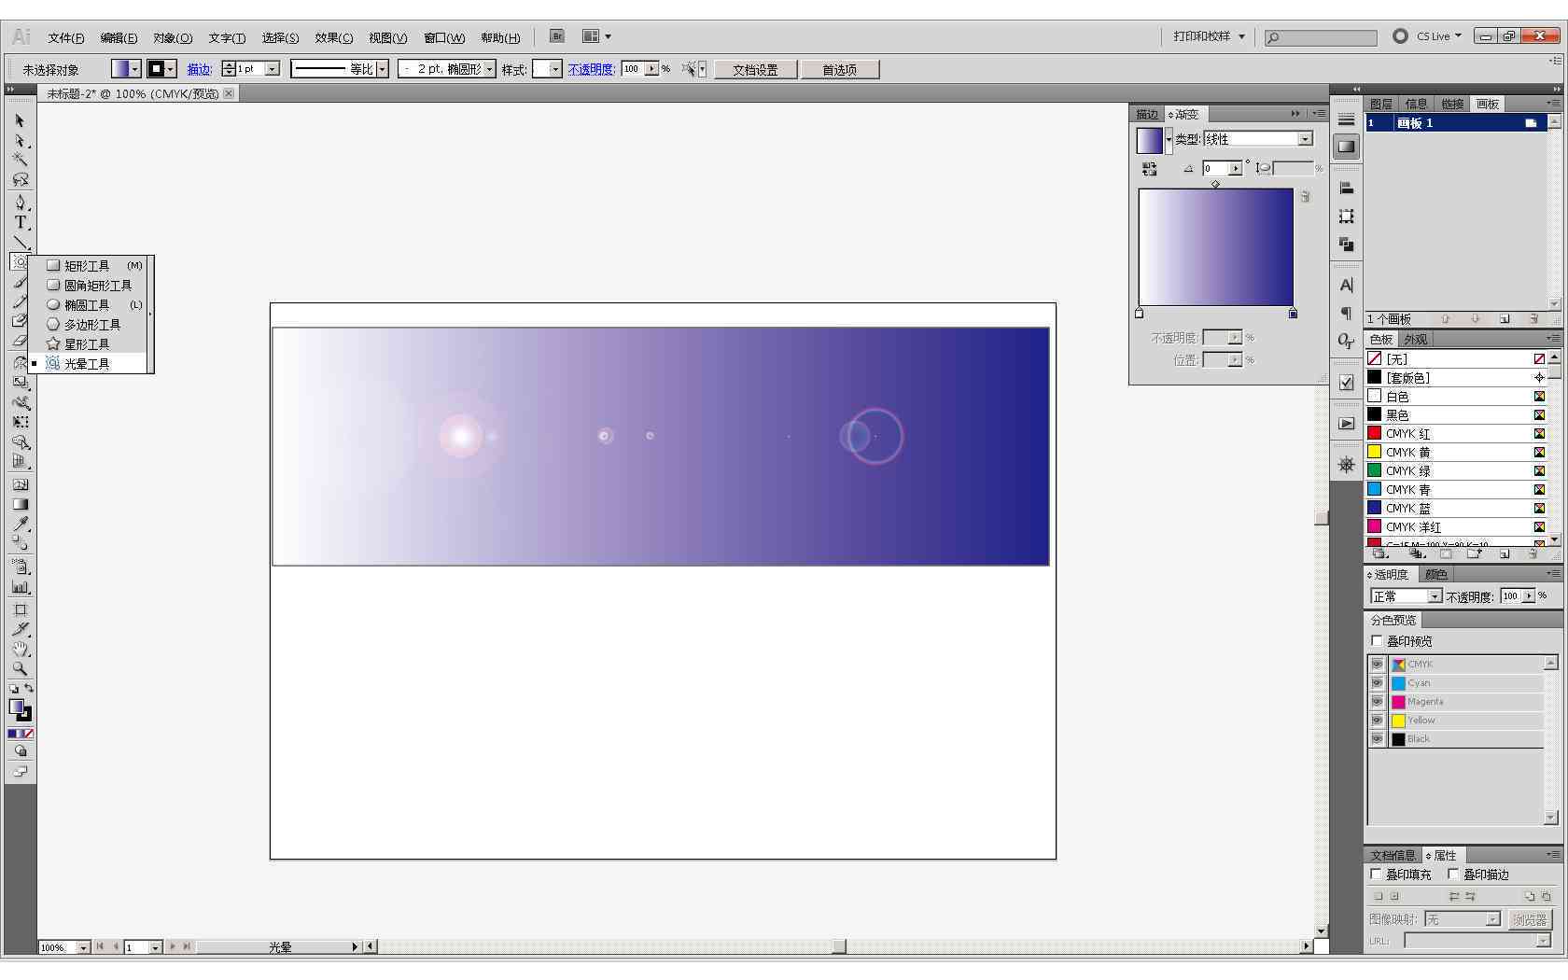Toggle visibility eye for Black separation
1568x980 pixels.
click(x=1378, y=738)
